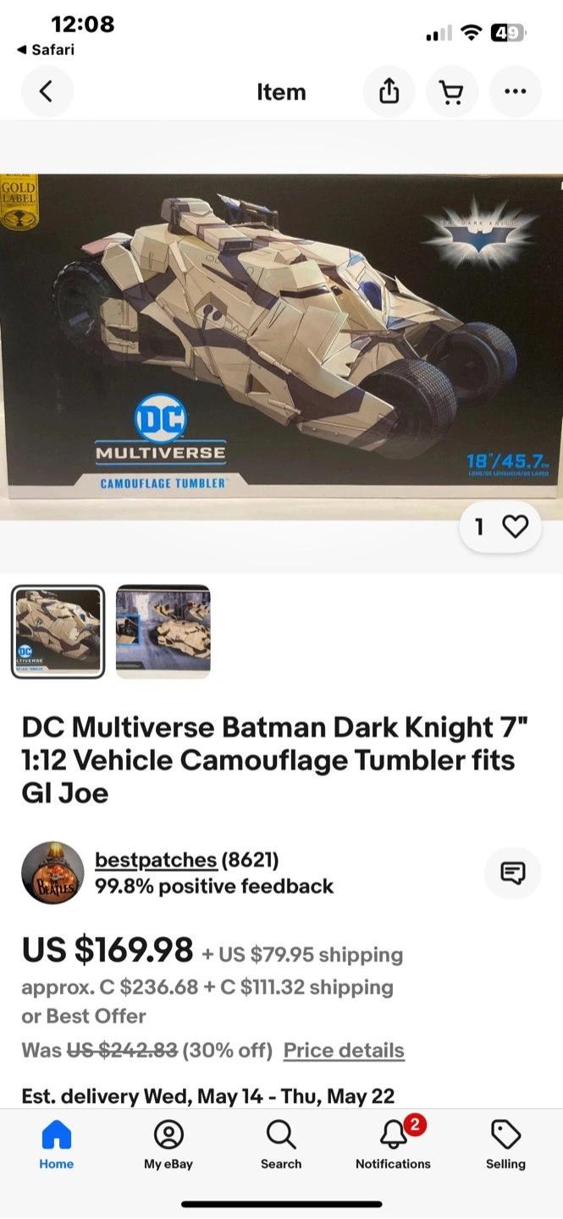The width and height of the screenshot is (563, 1219).
Task: View 99.8% positive feedback text
Action: tap(214, 886)
